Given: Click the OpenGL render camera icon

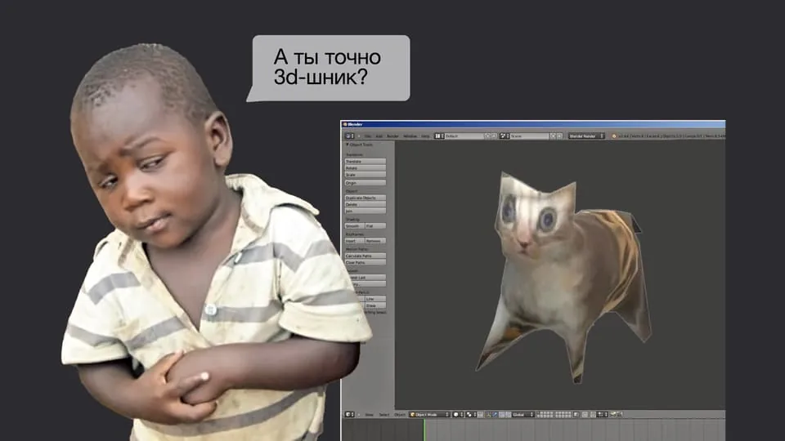Looking at the screenshot, I should coord(612,415).
